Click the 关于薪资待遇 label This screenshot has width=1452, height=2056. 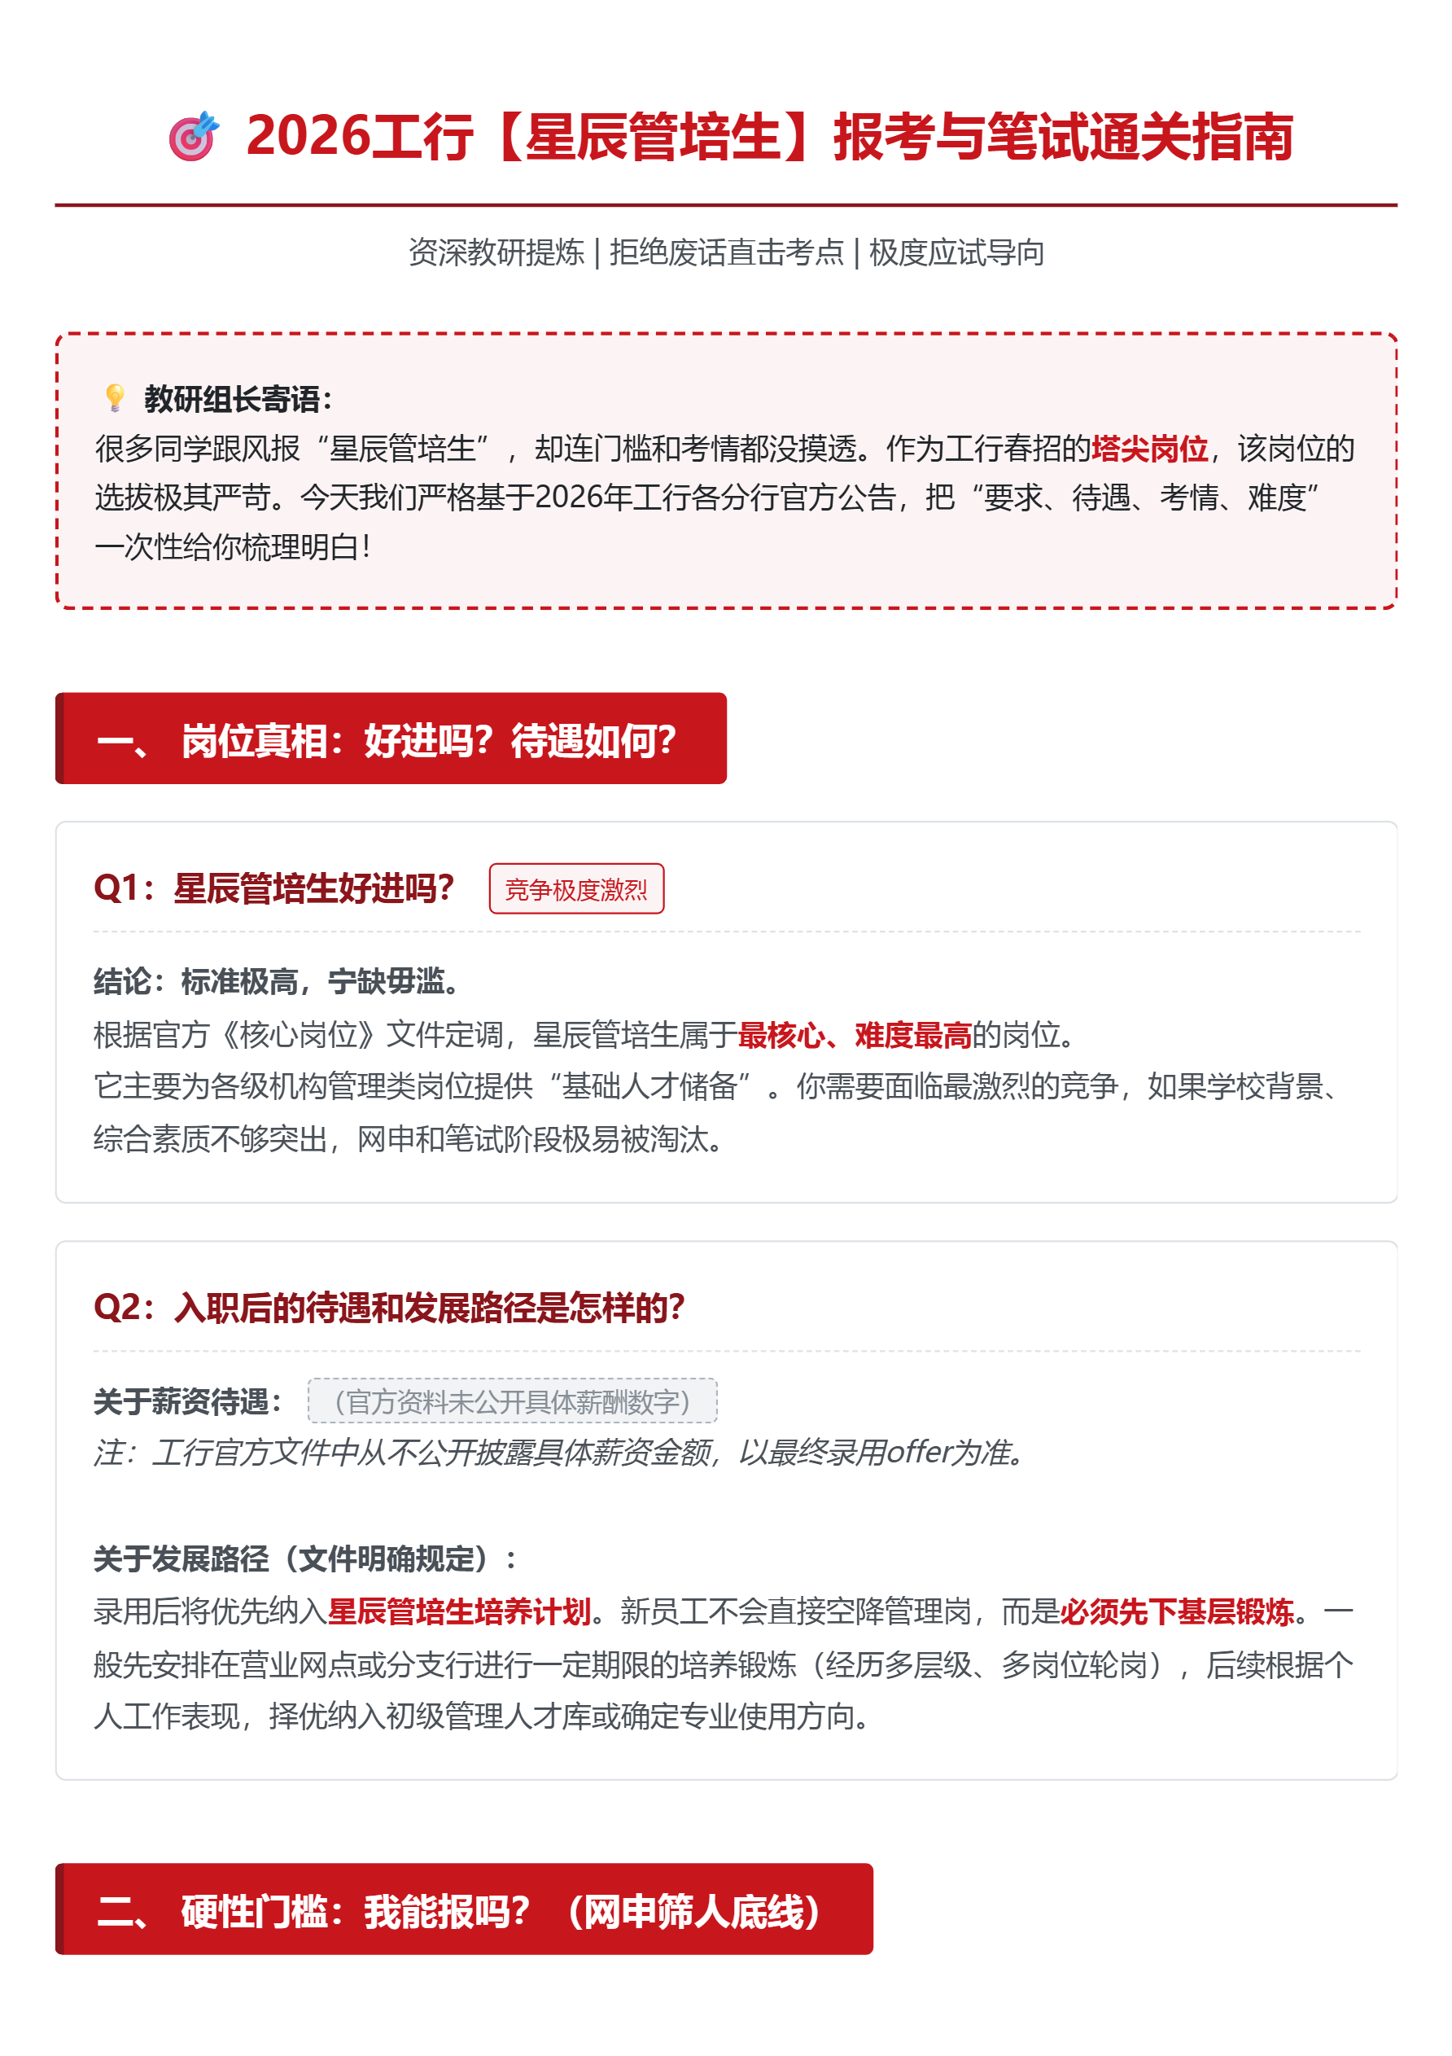point(189,1401)
